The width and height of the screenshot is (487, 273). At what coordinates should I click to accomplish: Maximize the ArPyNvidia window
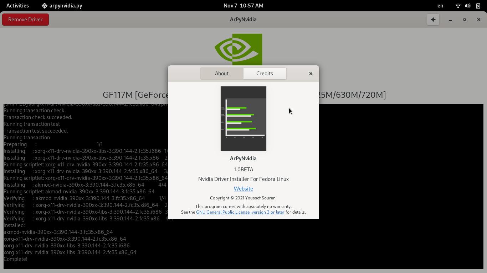pos(465,20)
